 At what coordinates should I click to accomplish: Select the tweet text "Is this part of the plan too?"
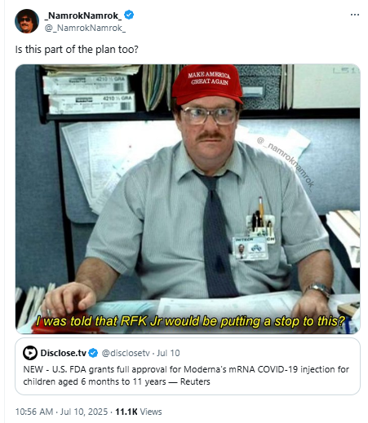point(77,50)
